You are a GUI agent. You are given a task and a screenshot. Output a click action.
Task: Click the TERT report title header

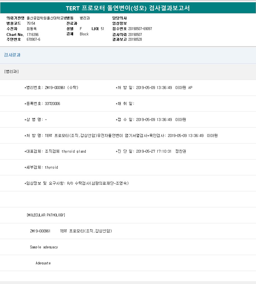(x=128, y=8)
